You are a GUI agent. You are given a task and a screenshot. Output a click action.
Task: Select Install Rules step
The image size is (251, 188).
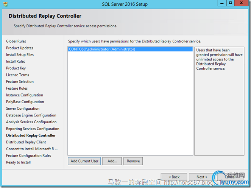pyautogui.click(x=16, y=61)
